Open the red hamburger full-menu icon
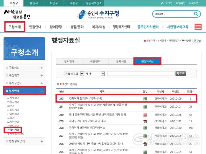This screenshot has width=206, height=154. point(198,27)
